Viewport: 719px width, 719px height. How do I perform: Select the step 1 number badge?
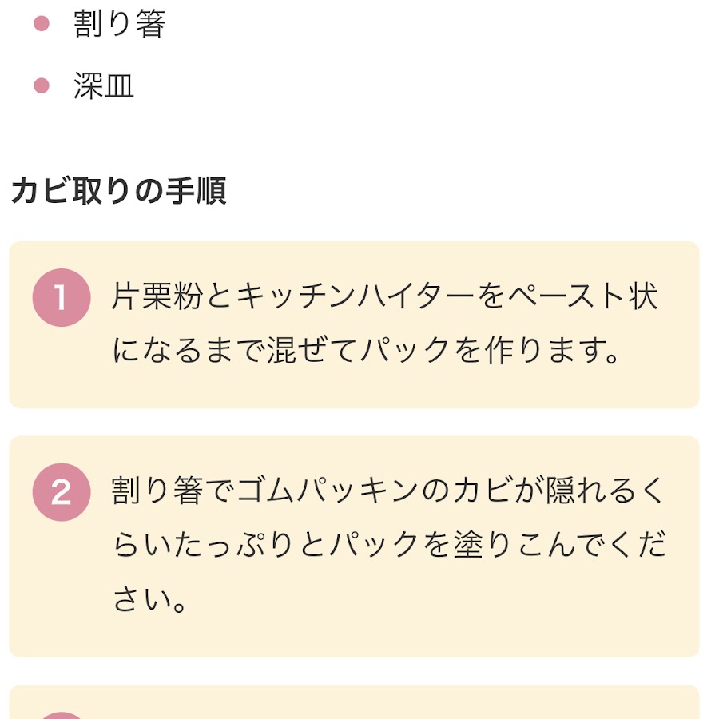click(62, 298)
